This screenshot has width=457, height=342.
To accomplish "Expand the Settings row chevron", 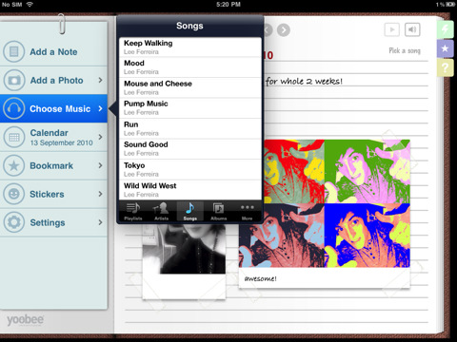I will pyautogui.click(x=100, y=222).
